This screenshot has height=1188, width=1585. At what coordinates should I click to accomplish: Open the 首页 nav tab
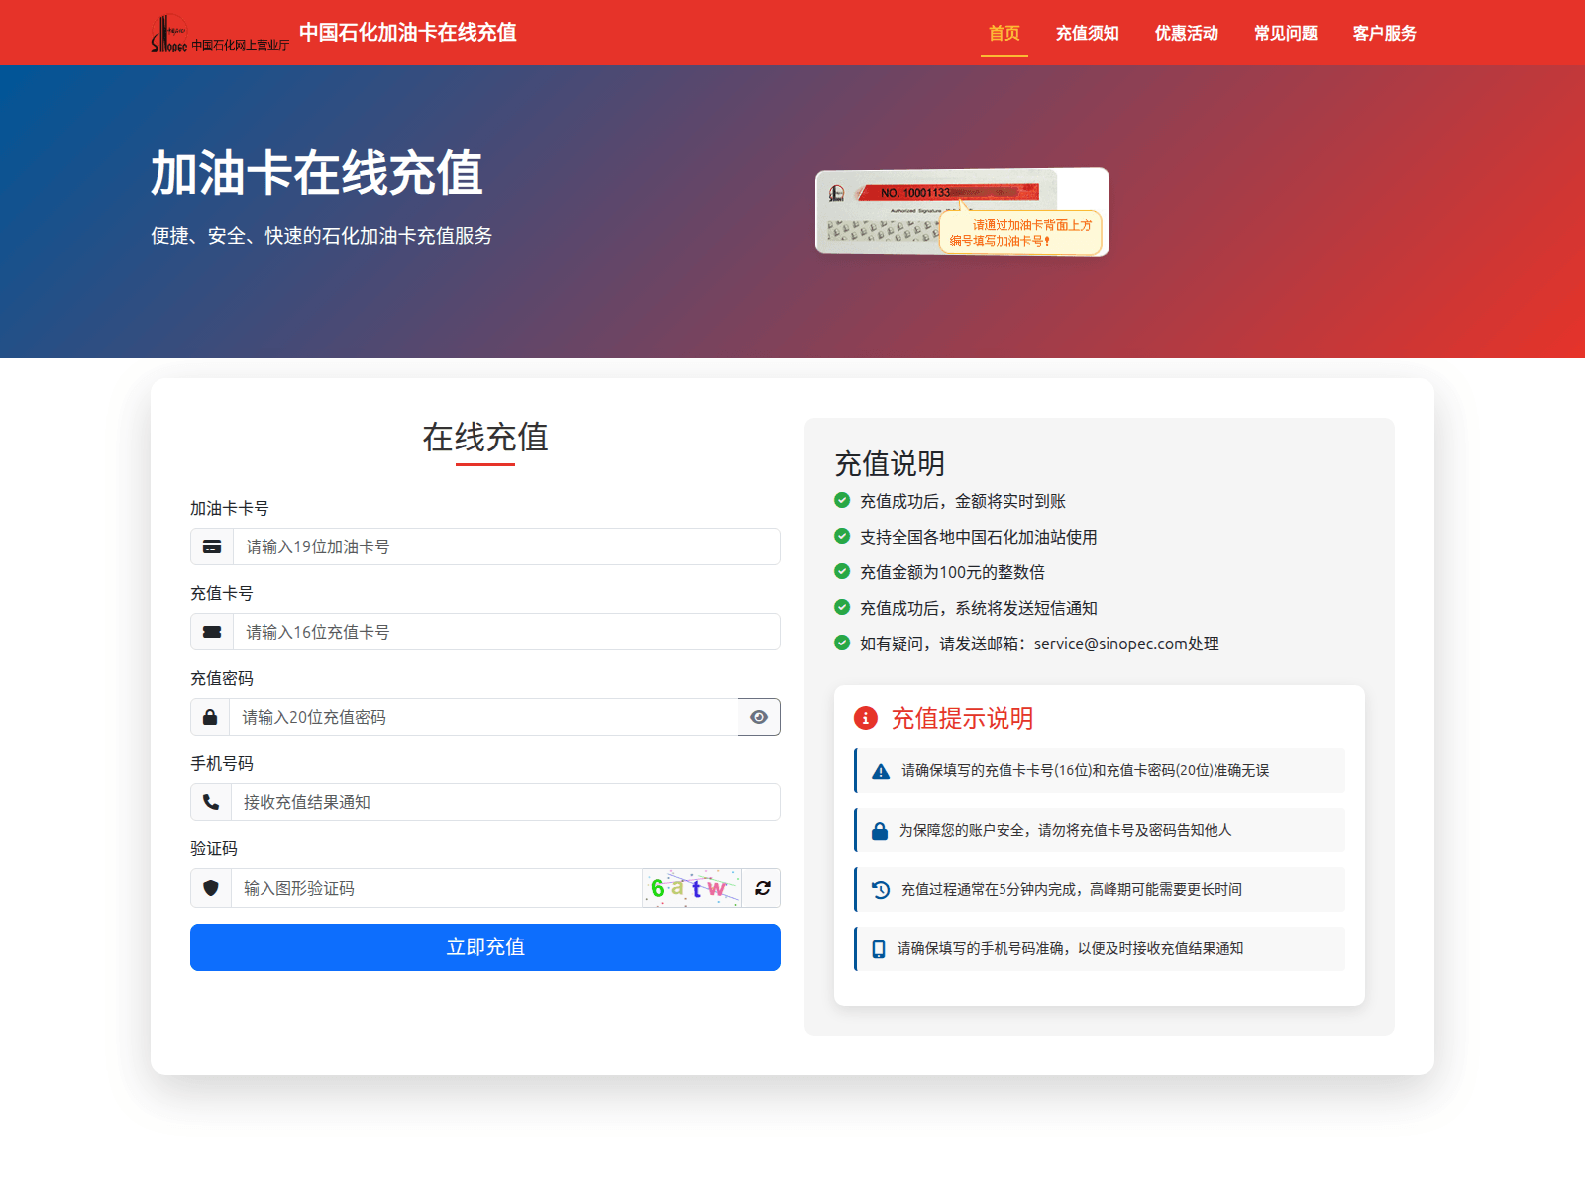click(1004, 33)
